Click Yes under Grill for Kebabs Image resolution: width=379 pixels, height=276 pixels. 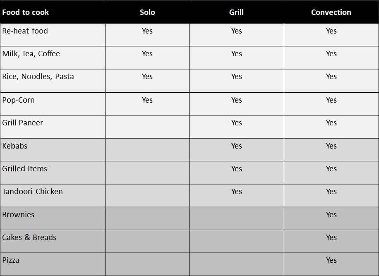click(237, 146)
